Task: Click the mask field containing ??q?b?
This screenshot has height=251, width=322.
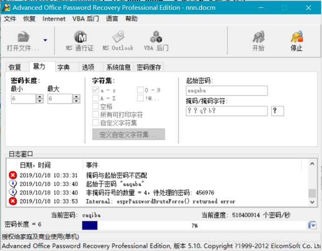Action: pos(227,111)
